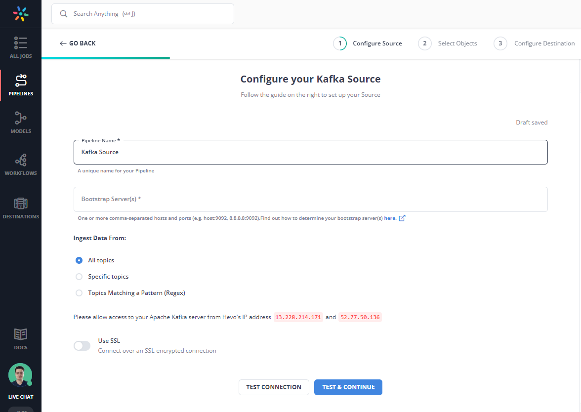Focus the Search Anything field
This screenshot has height=412, width=581.
pyautogui.click(x=143, y=14)
